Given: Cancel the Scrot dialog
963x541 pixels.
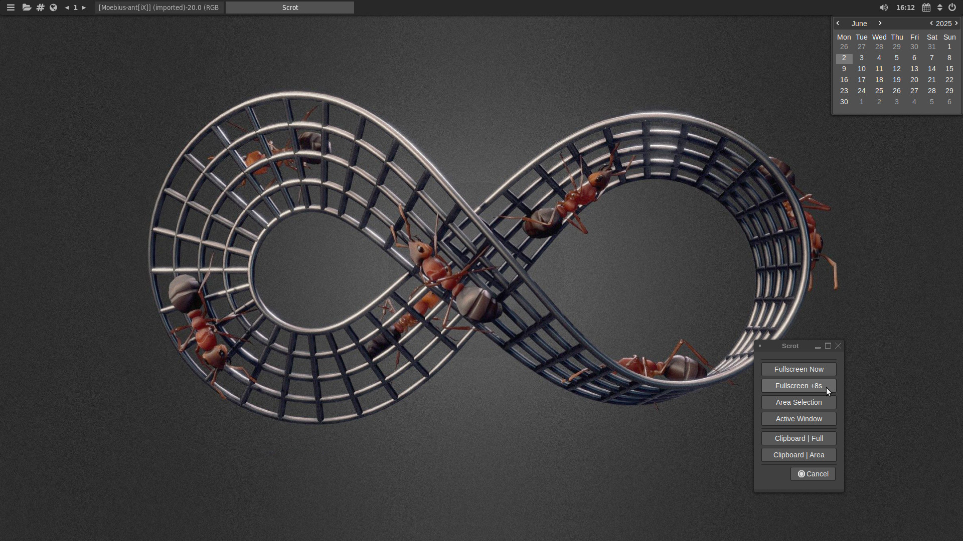Looking at the screenshot, I should pos(813,474).
